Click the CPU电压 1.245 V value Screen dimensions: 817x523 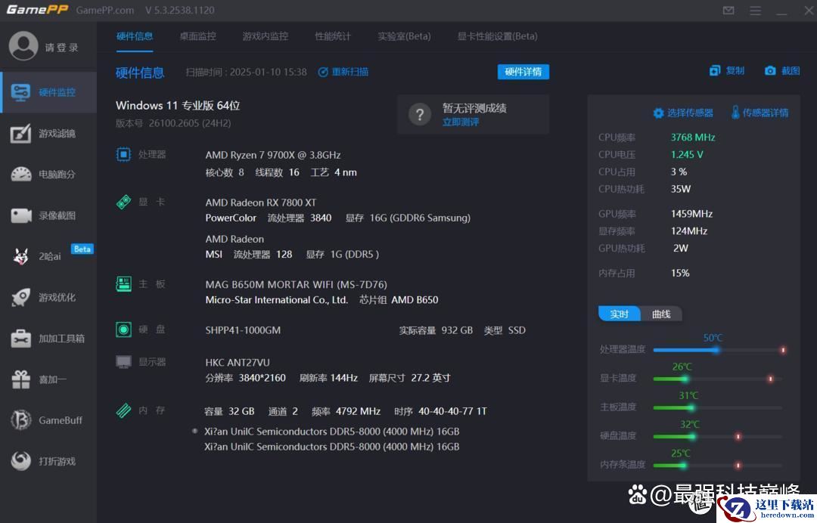pyautogui.click(x=687, y=155)
